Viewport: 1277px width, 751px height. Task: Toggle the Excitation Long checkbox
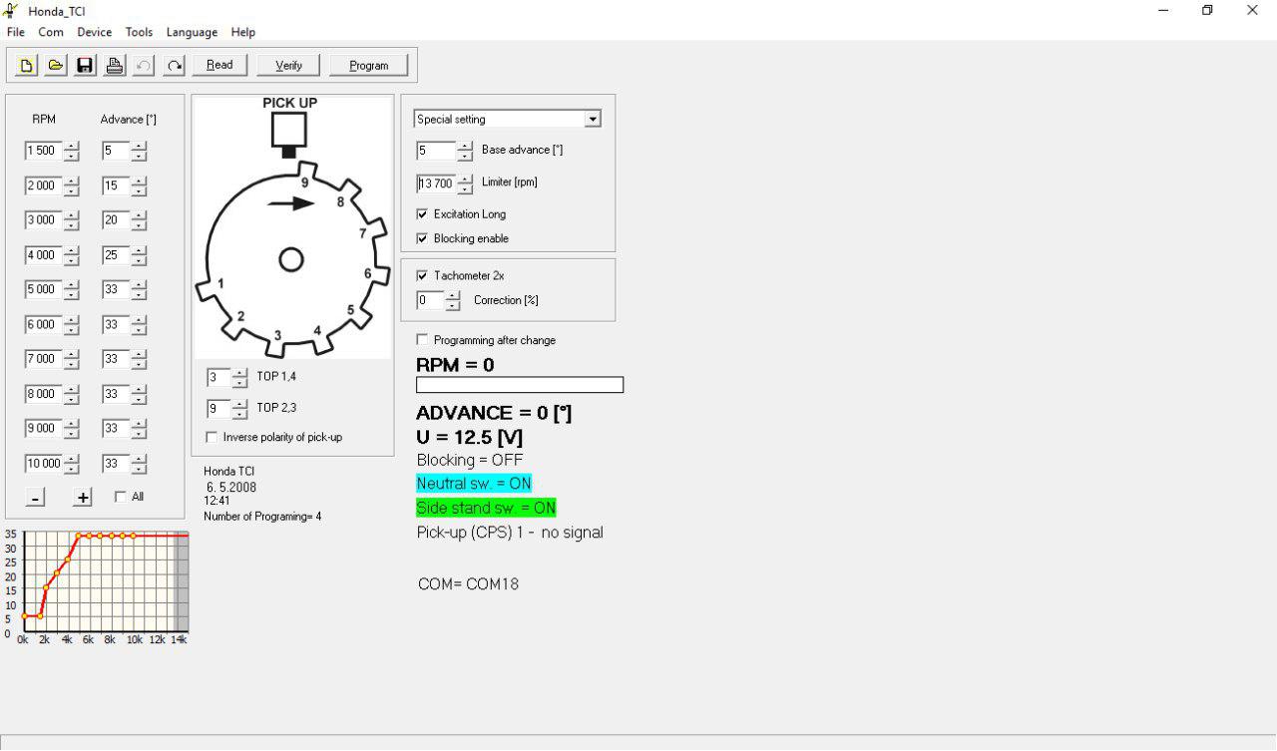[x=422, y=214]
